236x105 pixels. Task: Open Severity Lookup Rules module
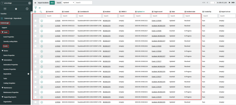(x=10, y=41)
